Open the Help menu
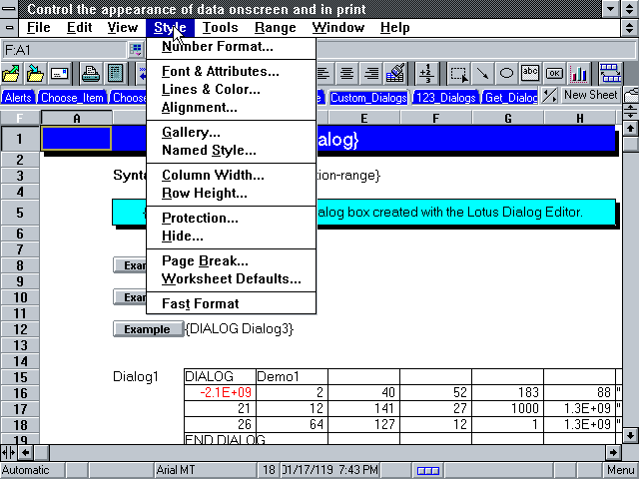Viewport: 639px width, 479px height. point(395,28)
